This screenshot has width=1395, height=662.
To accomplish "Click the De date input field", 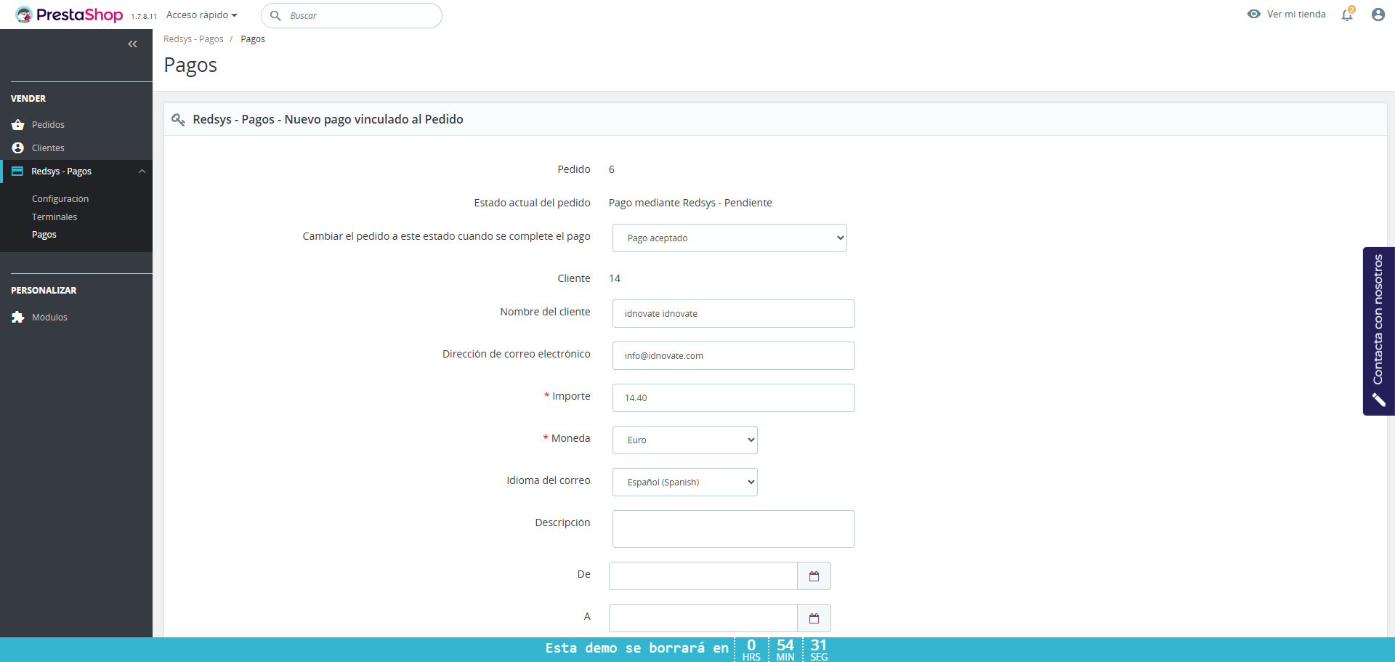I will 703,576.
